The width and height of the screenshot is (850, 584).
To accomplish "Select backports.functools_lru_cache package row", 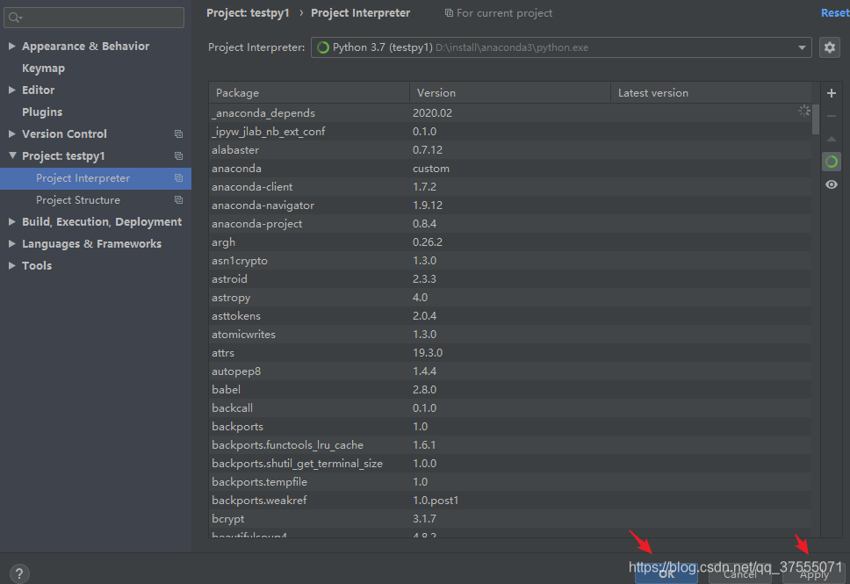I will pyautogui.click(x=510, y=444).
